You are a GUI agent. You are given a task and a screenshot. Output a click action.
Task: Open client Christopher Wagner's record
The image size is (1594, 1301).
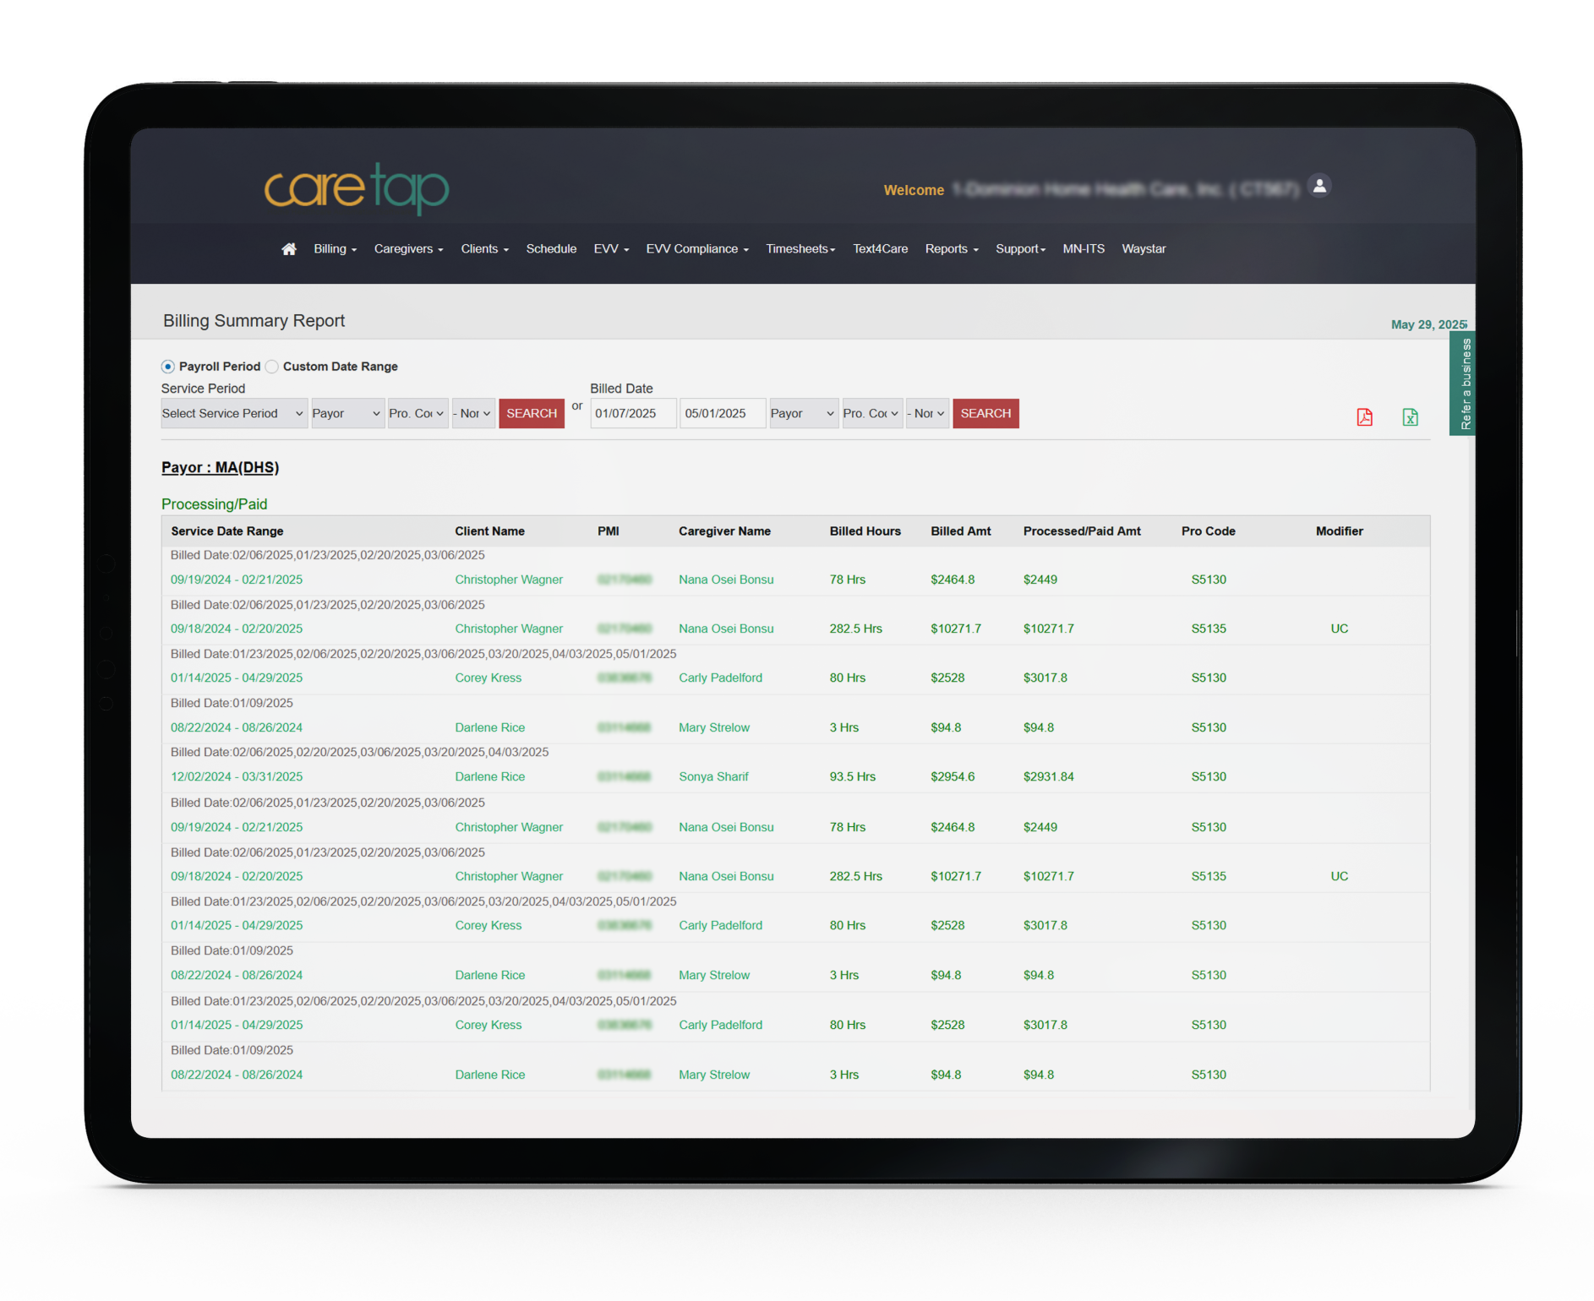click(x=508, y=580)
